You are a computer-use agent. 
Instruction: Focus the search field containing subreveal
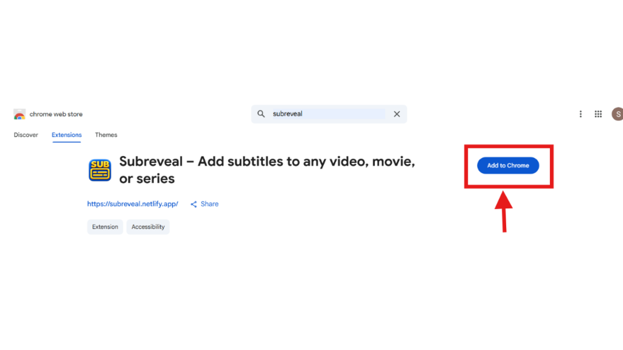328,114
